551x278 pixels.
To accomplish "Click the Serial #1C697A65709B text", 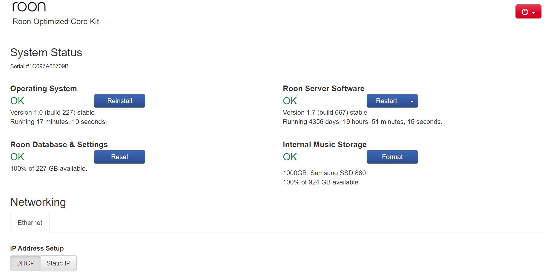I will [39, 66].
